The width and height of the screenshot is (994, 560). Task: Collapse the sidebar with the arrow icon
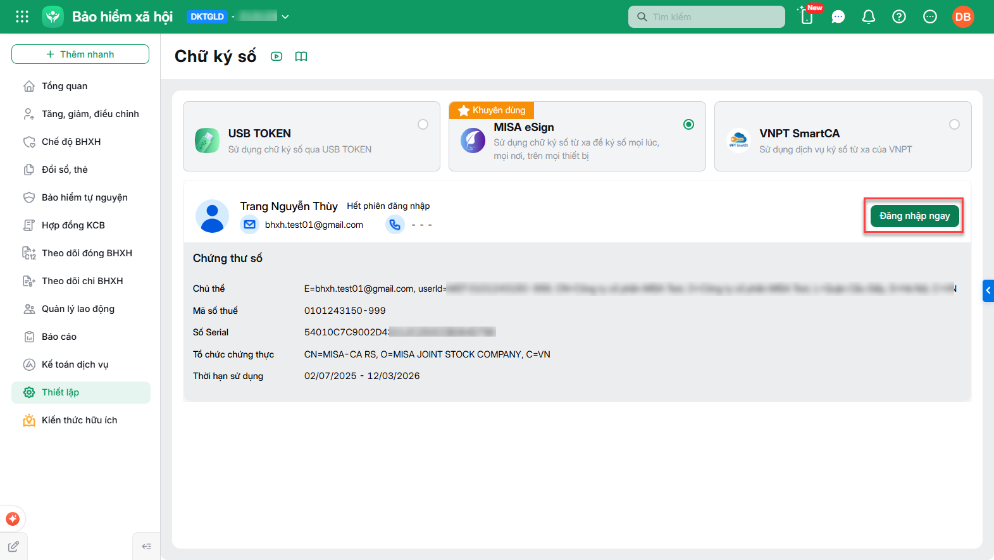tap(147, 547)
